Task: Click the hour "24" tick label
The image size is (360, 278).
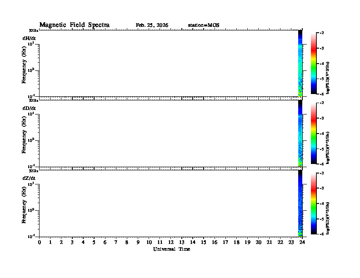Action: 302,243
